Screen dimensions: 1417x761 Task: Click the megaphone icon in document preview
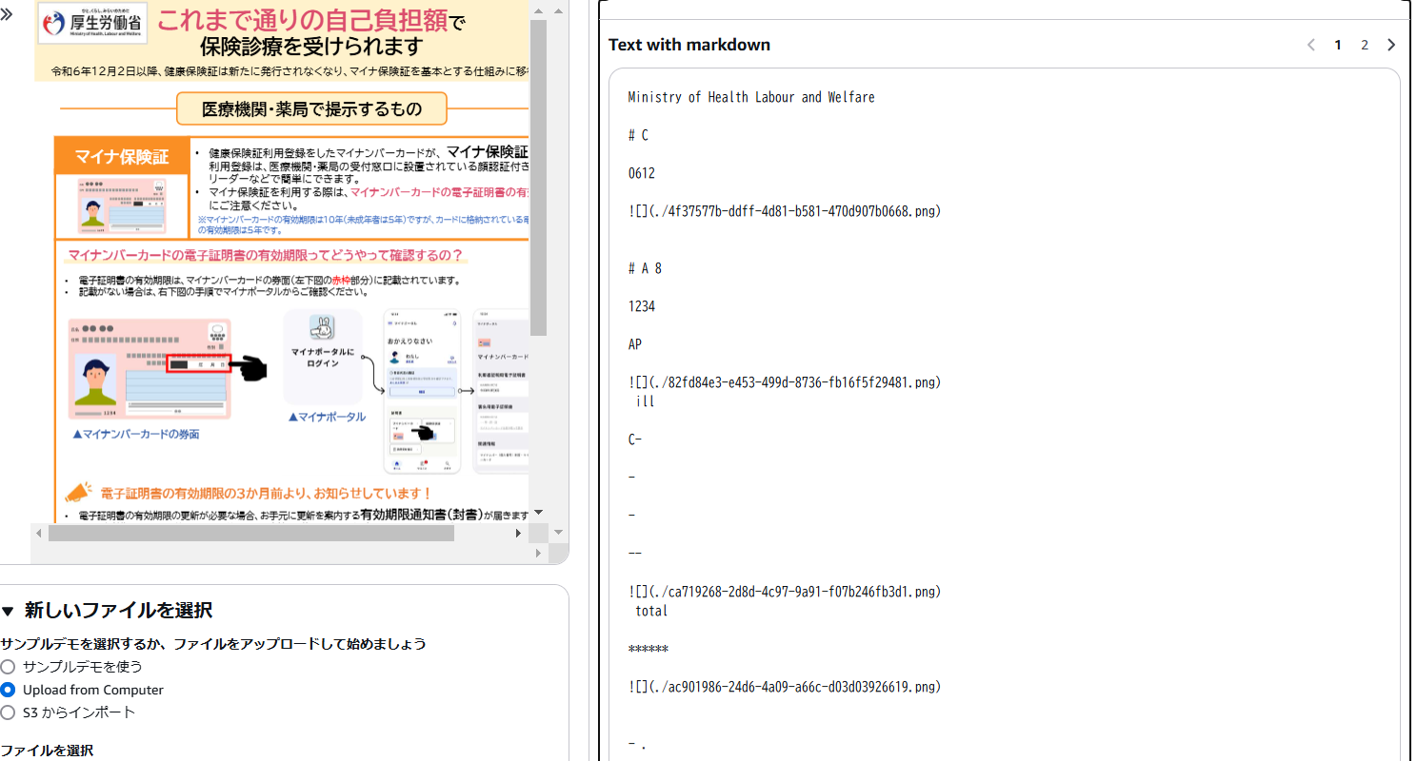click(x=77, y=492)
